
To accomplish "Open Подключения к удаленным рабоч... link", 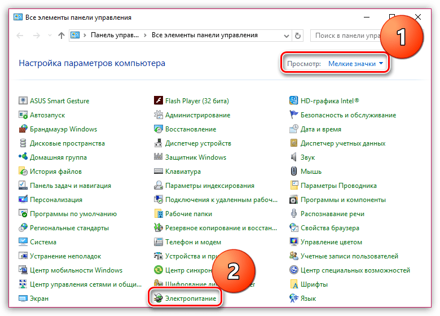I will point(221,200).
